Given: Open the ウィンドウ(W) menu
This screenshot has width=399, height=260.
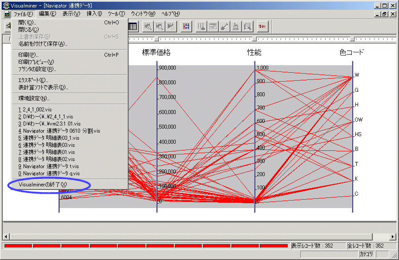Looking at the screenshot, I should [143, 14].
